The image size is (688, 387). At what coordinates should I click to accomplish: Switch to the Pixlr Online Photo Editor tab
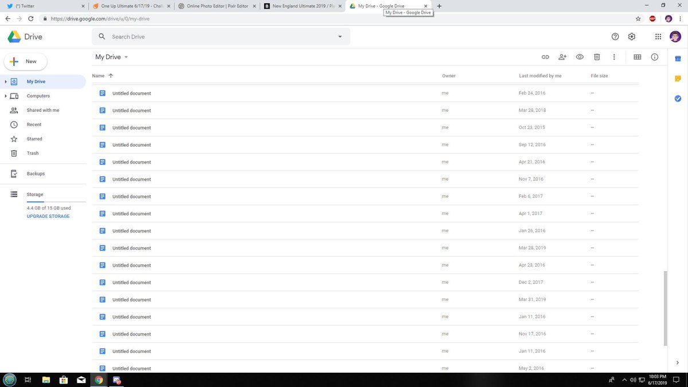216,6
